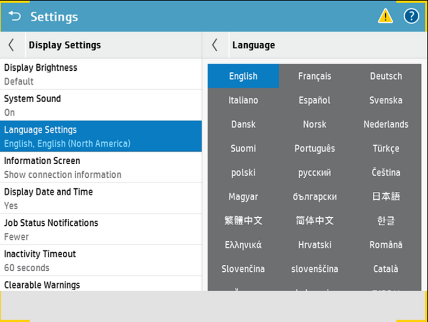Screen dimensions: 428x322
Task: Pick Español from the language grid
Action: pyautogui.click(x=314, y=100)
